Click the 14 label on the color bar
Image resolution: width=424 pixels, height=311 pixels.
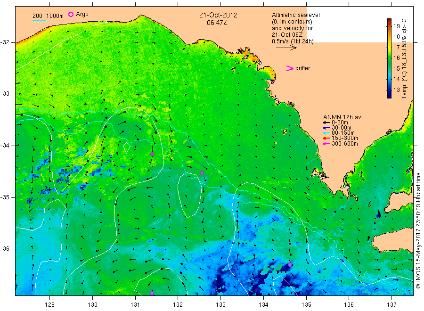click(x=396, y=79)
